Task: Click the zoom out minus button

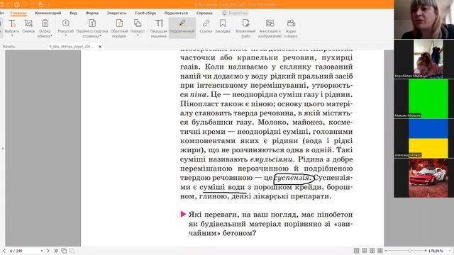Action: point(387,251)
